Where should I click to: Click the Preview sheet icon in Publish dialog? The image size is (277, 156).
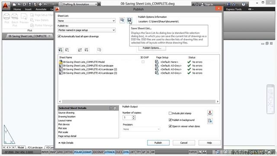click(x=99, y=50)
